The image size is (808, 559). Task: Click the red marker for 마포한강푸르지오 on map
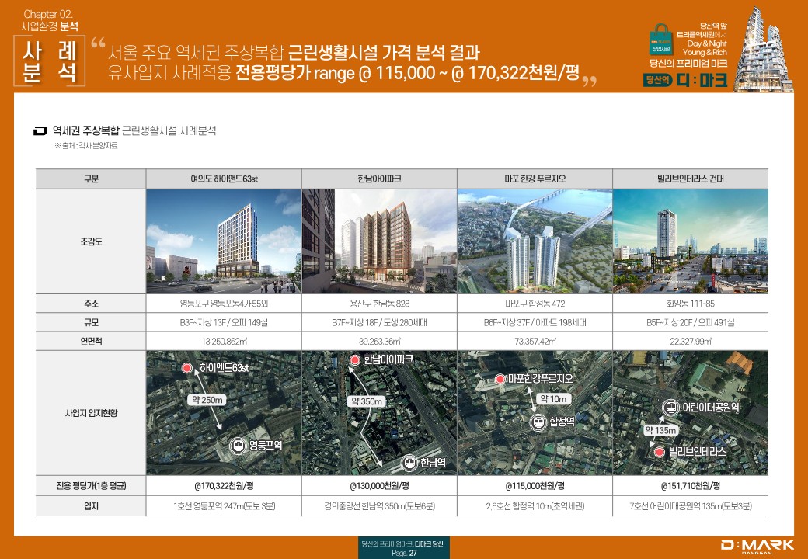pyautogui.click(x=500, y=380)
